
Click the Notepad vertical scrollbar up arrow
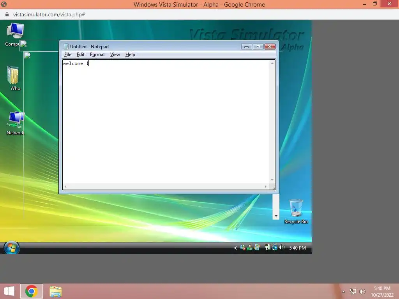point(272,63)
